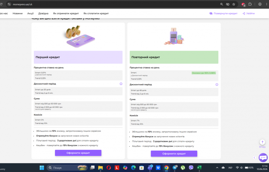Click the green Знижки до 95% badge
This screenshot has height=172, width=269.
204,73
